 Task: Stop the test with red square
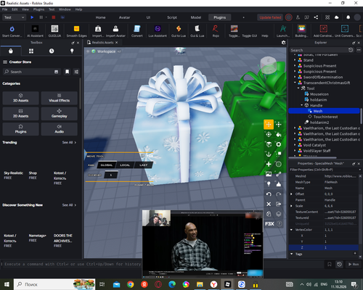tap(54, 17)
